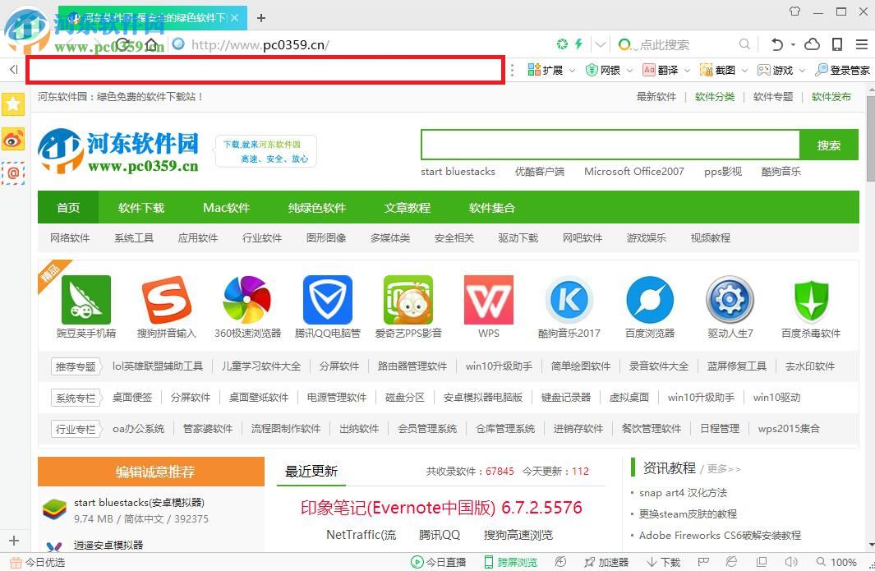Click the 搜索 search button

pos(828,145)
